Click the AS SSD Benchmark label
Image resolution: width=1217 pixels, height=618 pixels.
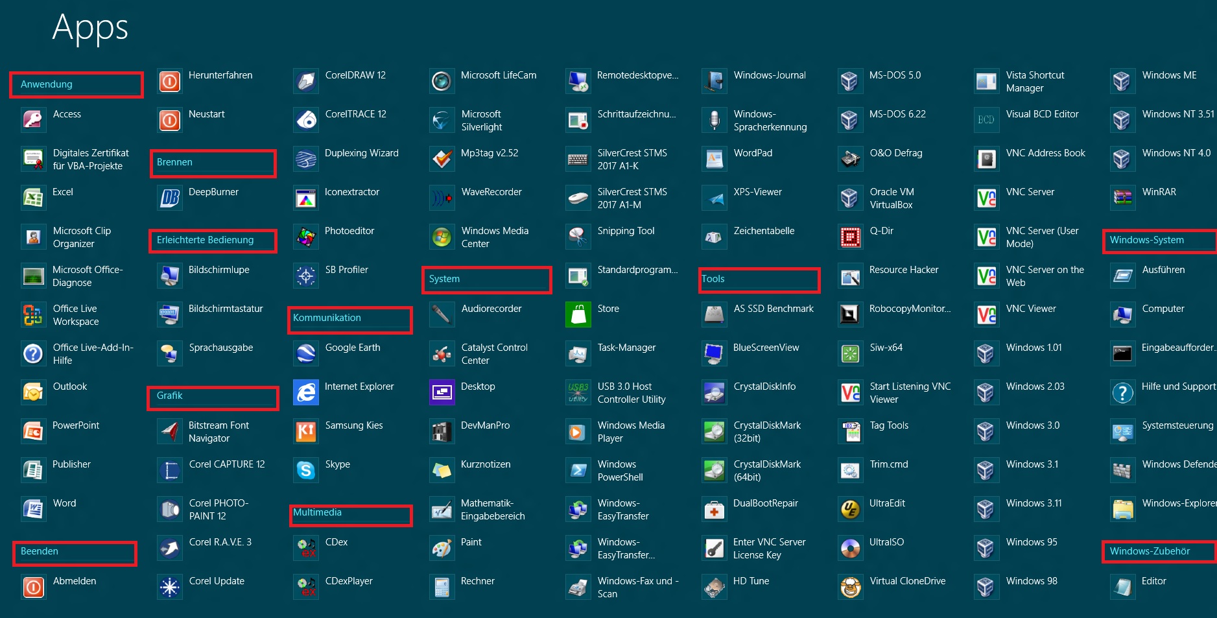tap(774, 309)
